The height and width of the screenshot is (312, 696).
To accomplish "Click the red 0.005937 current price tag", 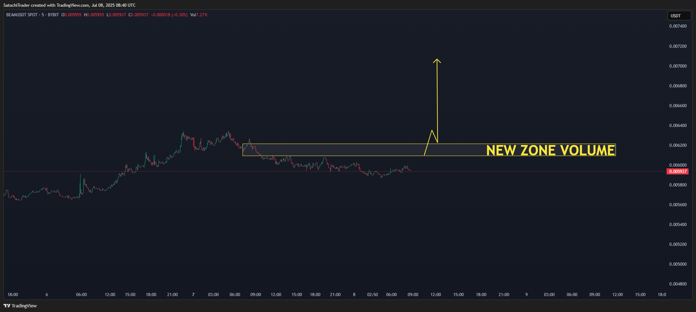I will tap(678, 172).
